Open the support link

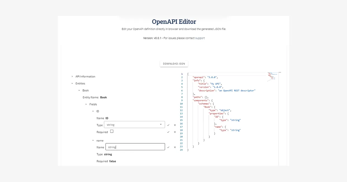click(x=200, y=38)
